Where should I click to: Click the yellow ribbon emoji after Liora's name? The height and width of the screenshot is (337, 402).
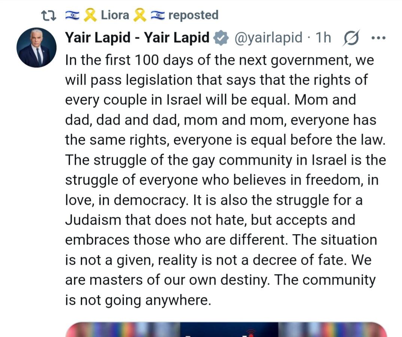(x=140, y=15)
